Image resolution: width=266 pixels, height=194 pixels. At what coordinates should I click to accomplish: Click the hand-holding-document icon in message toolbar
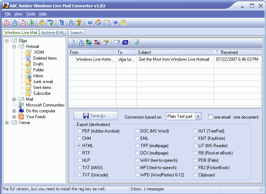[106, 42]
